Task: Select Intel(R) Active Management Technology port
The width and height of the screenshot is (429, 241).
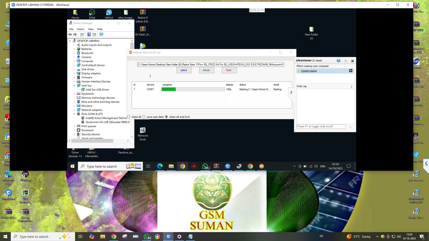Action: pyautogui.click(x=106, y=118)
